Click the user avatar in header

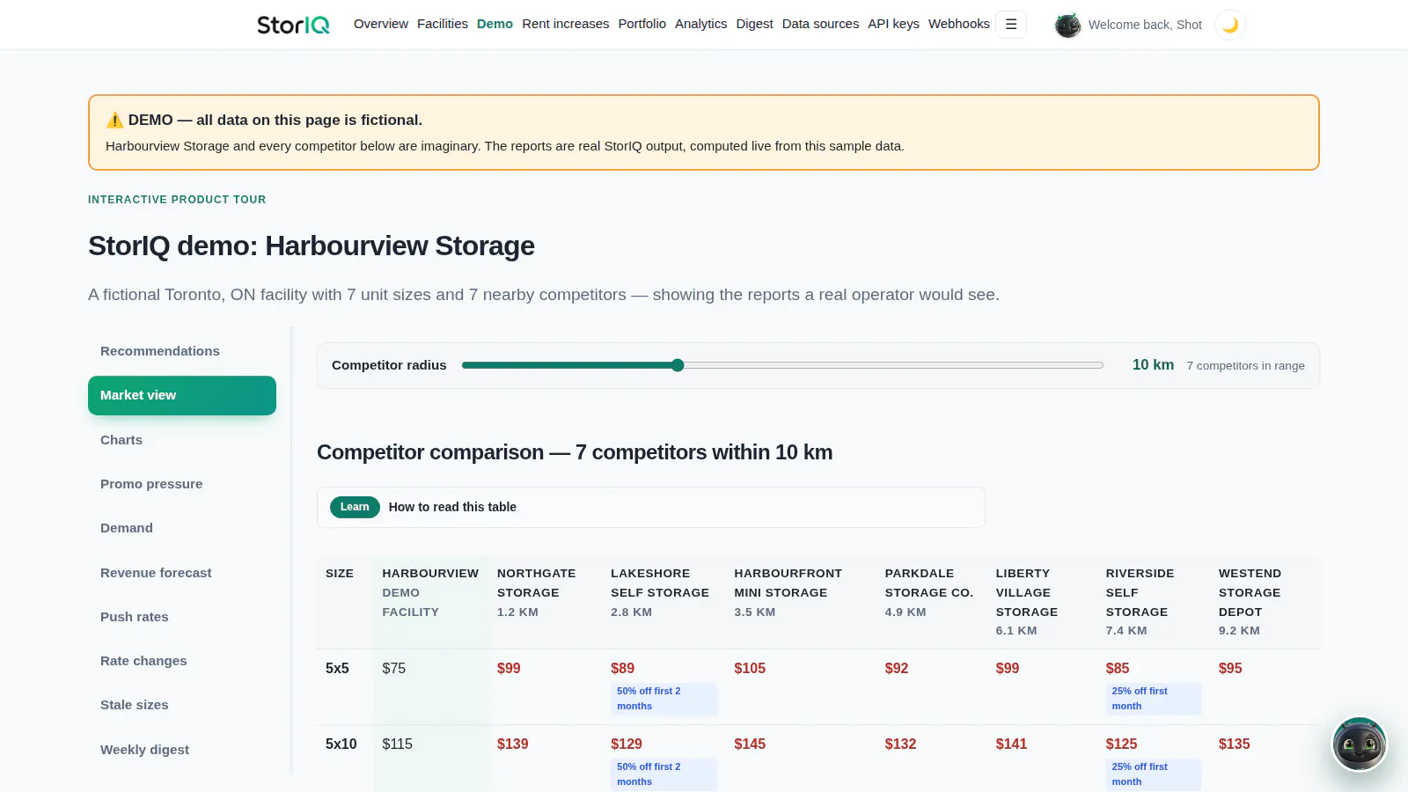(1067, 26)
